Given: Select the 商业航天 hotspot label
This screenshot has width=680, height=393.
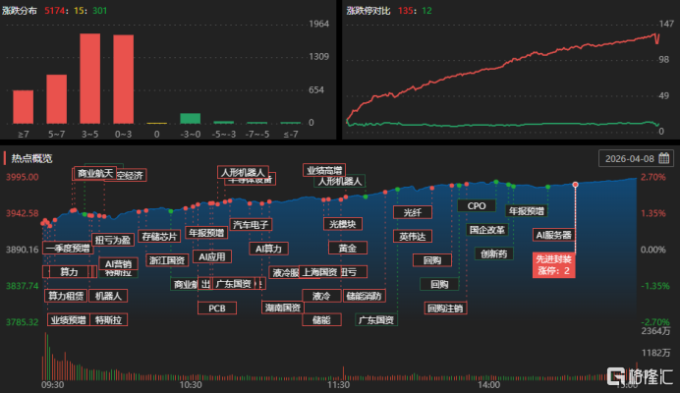Looking at the screenshot, I should [x=94, y=174].
